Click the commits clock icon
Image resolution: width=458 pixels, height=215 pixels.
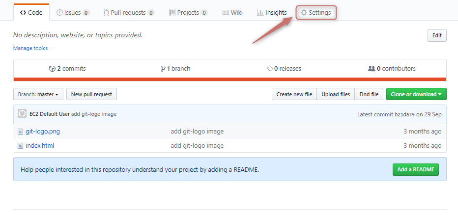[x=52, y=69]
